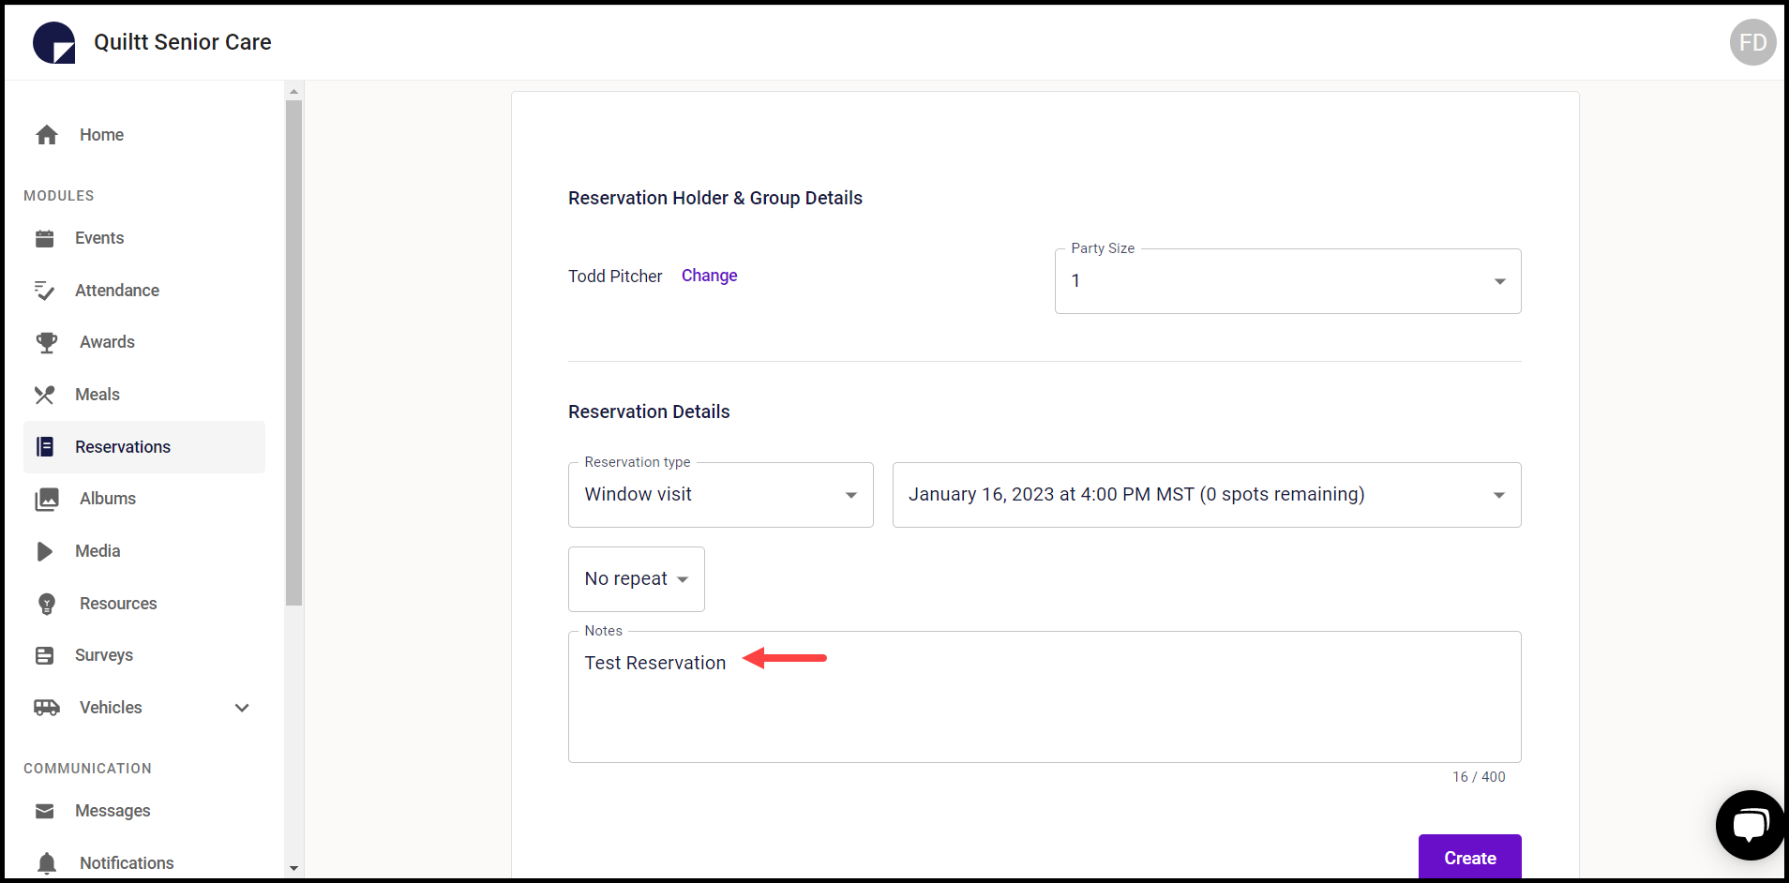1789x883 pixels.
Task: Click the Todd Pitcher name text
Action: pyautogui.click(x=615, y=277)
